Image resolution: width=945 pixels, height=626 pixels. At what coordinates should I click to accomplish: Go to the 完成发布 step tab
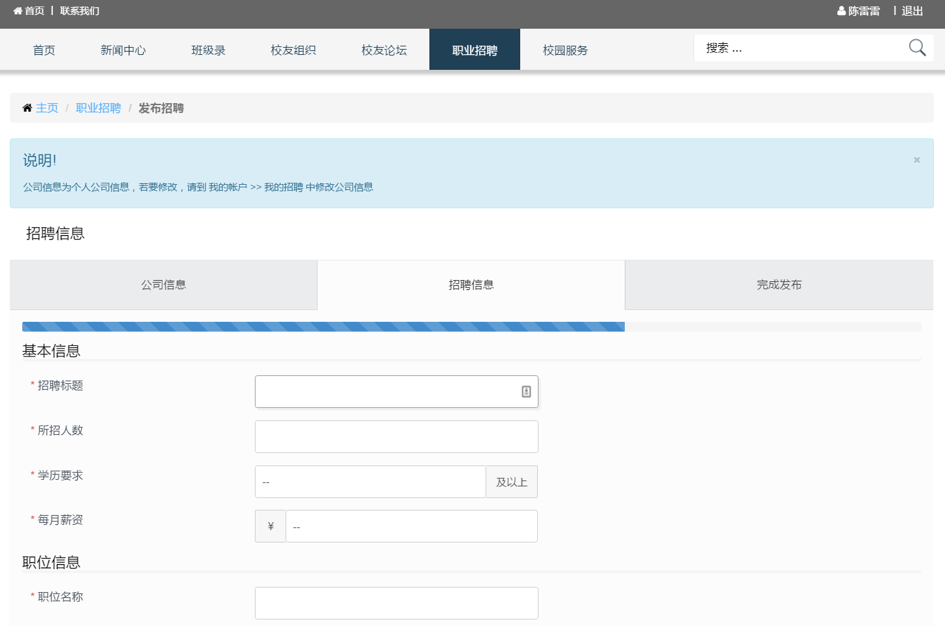[x=779, y=285]
